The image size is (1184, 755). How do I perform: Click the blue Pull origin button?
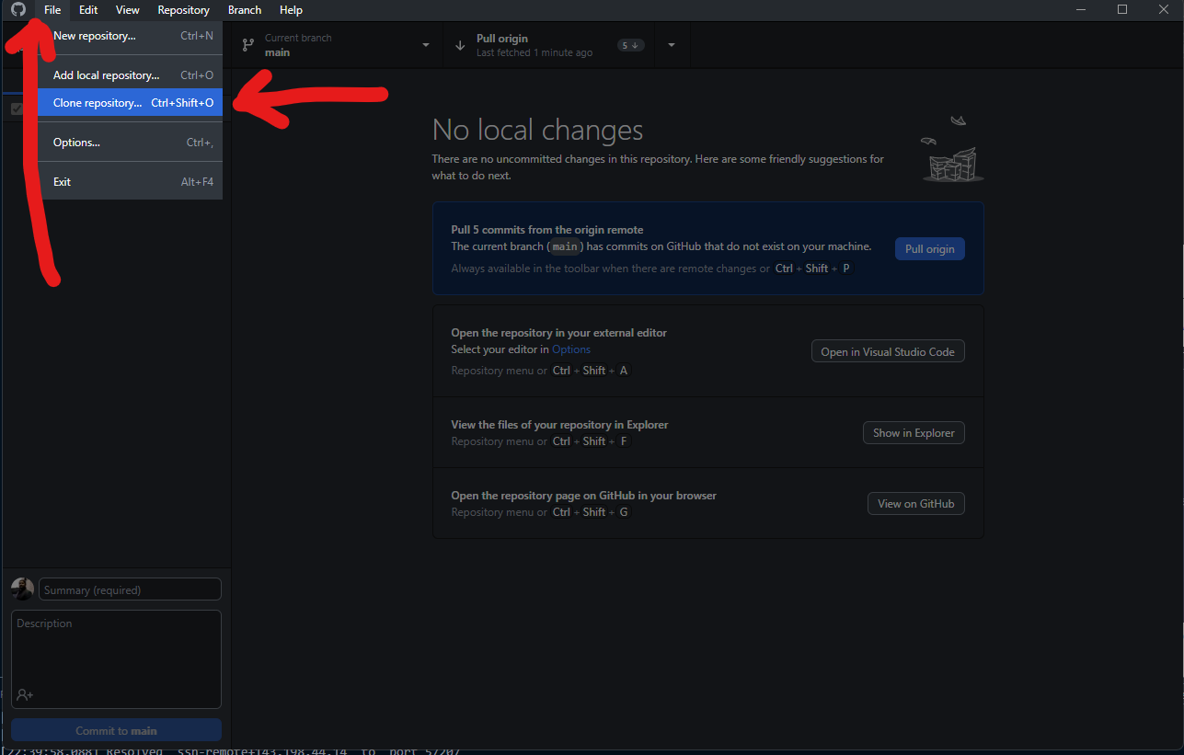[929, 249]
